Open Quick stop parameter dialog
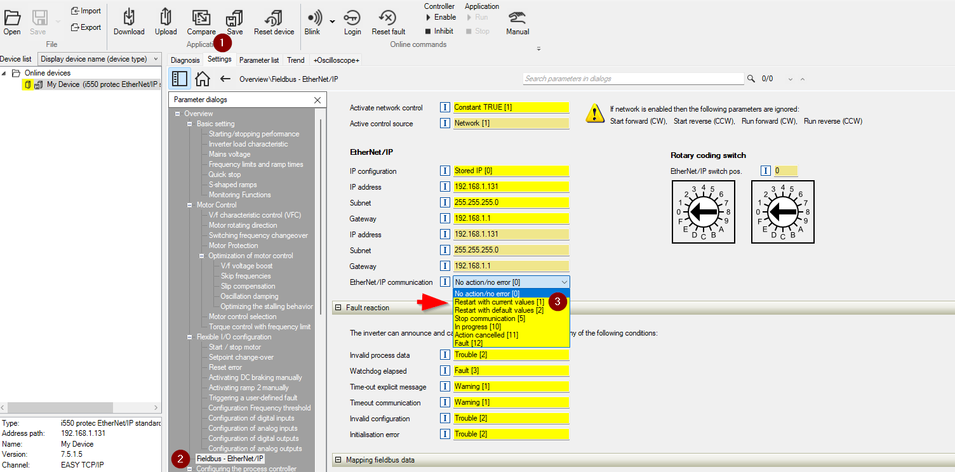Image resolution: width=955 pixels, height=472 pixels. tap(225, 174)
